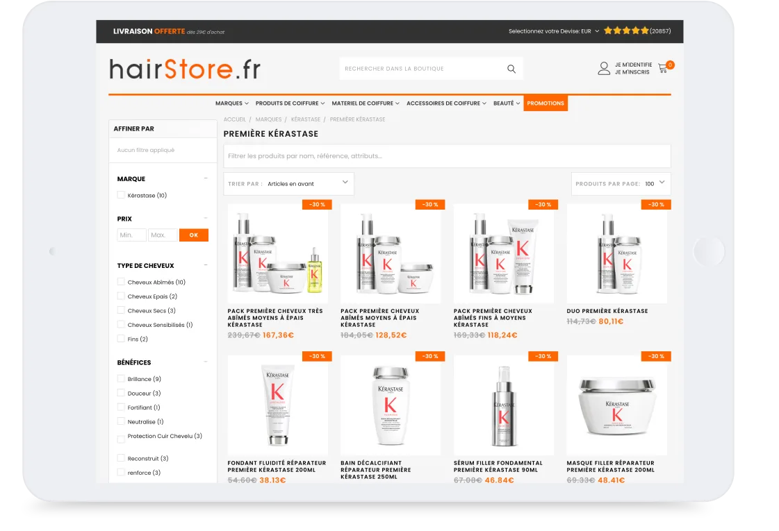Viewport: 779px width, 531px height.
Task: Open the PRODUITS PAR PAGE dropdown
Action: 622,183
